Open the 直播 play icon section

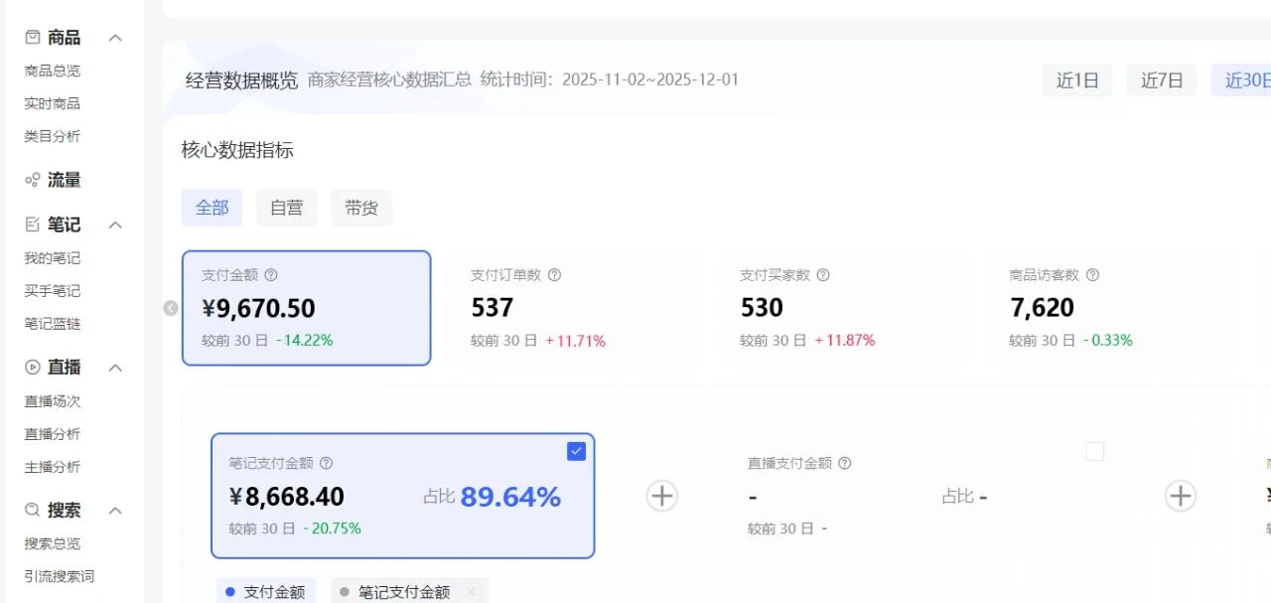point(30,367)
